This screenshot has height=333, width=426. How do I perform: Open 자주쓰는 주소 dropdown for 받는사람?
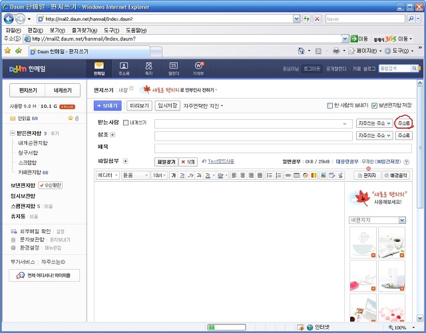pyautogui.click(x=374, y=123)
